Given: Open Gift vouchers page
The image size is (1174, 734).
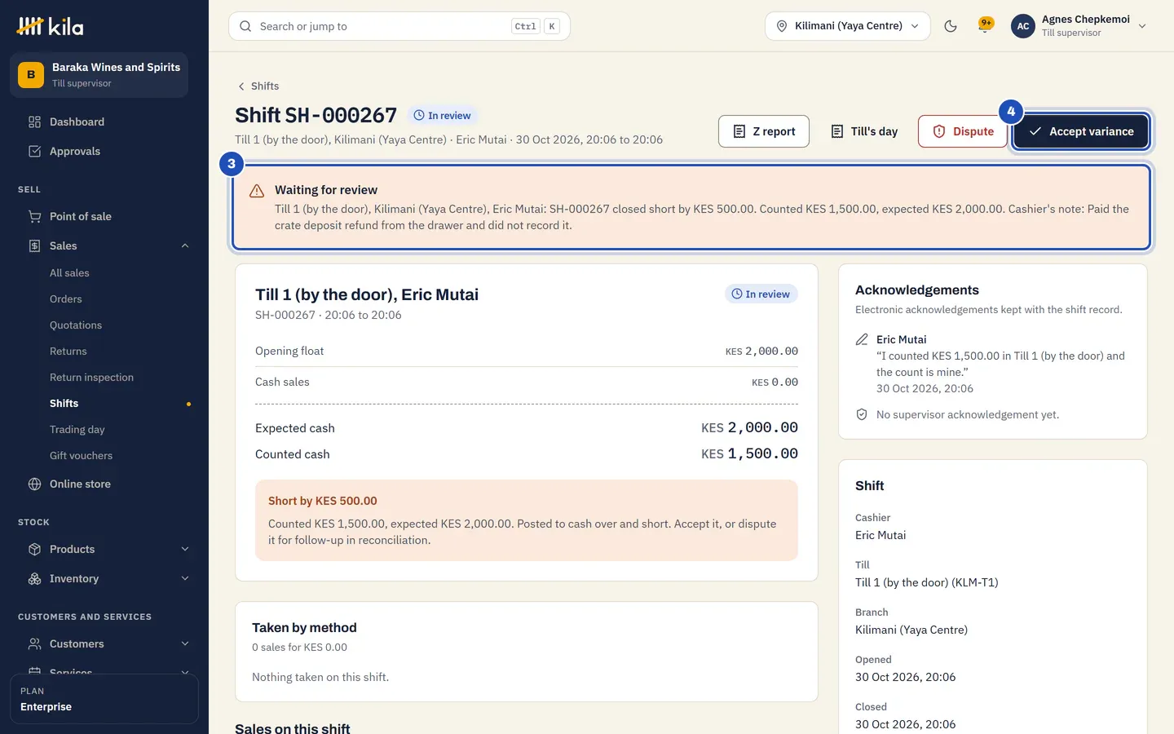Looking at the screenshot, I should pyautogui.click(x=81, y=456).
